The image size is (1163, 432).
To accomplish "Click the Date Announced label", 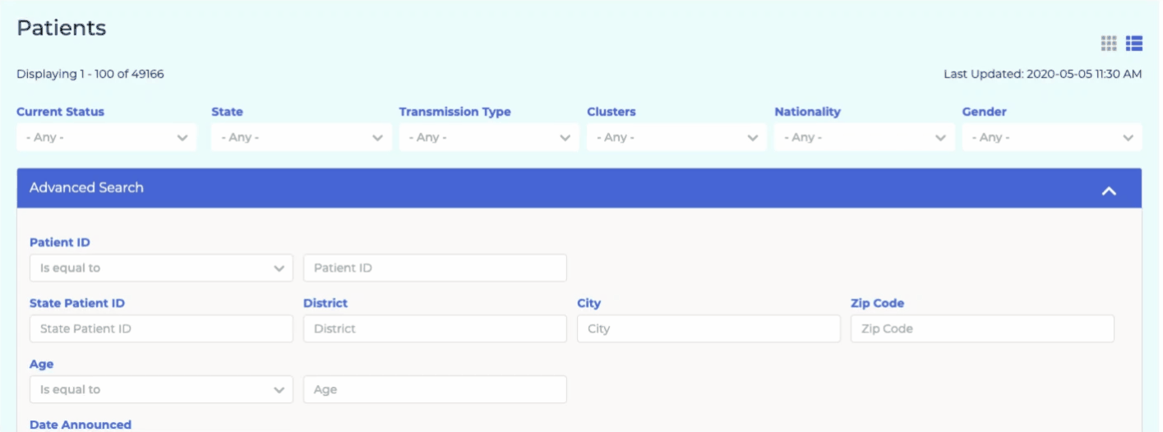I will coord(81,425).
